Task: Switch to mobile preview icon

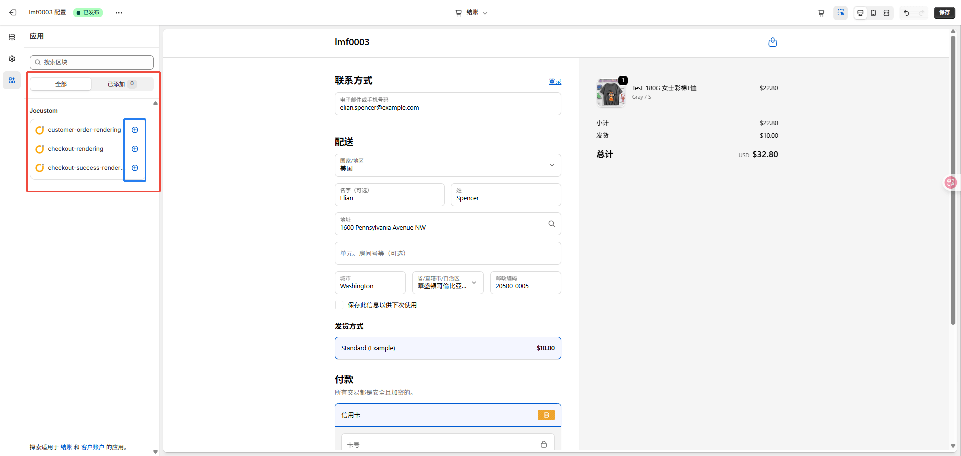Action: [x=873, y=13]
